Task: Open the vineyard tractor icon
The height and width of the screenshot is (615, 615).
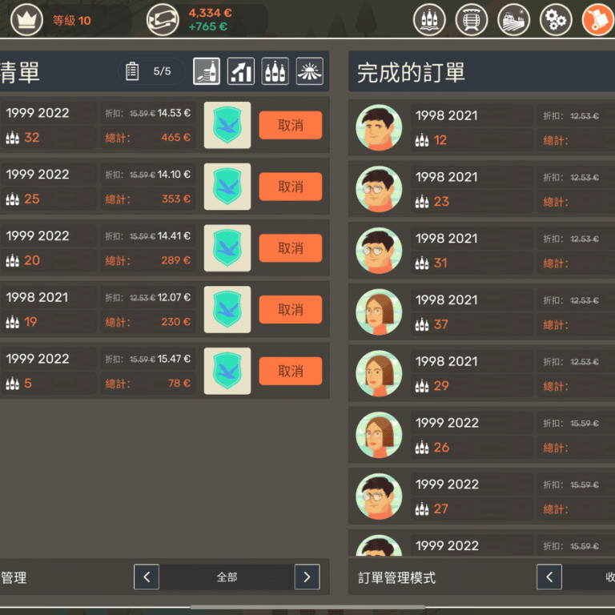Action: 513,20
